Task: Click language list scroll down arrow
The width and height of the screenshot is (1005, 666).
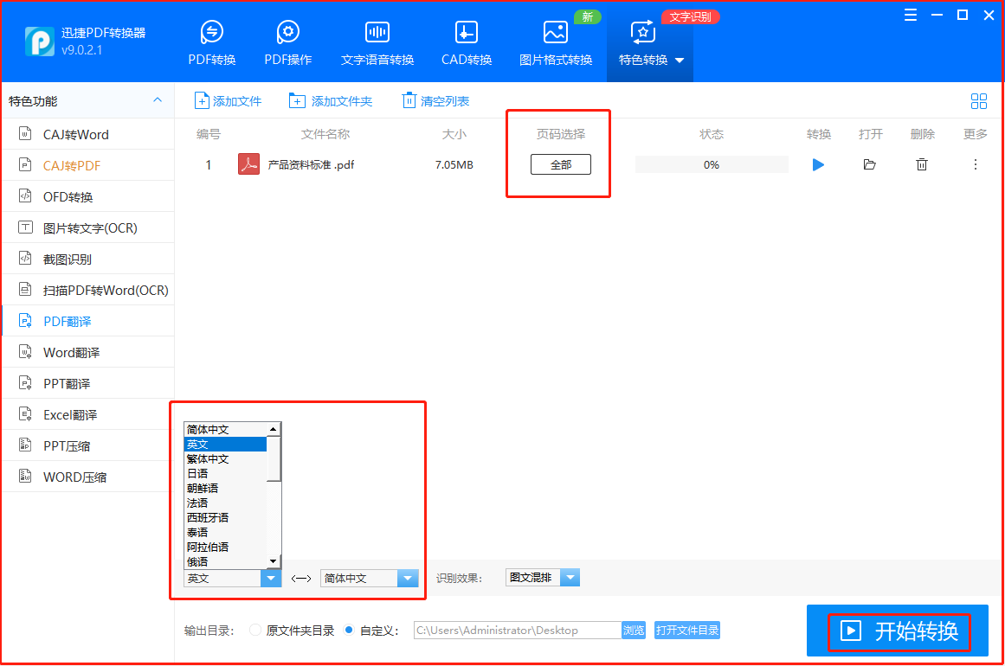Action: 274,561
